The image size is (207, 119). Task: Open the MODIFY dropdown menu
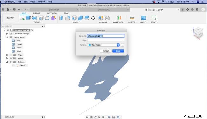coord(77,22)
